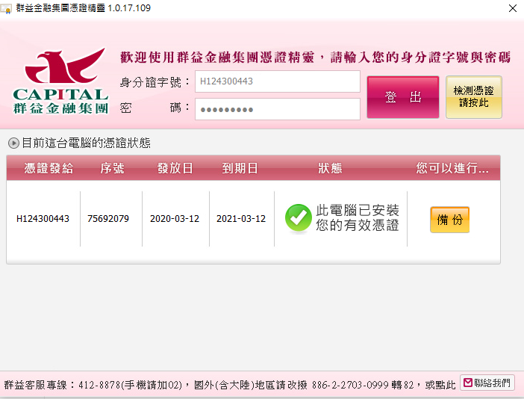Viewport: 524px width, 399px height.
Task: Click the 狀態 column header
Action: point(330,168)
